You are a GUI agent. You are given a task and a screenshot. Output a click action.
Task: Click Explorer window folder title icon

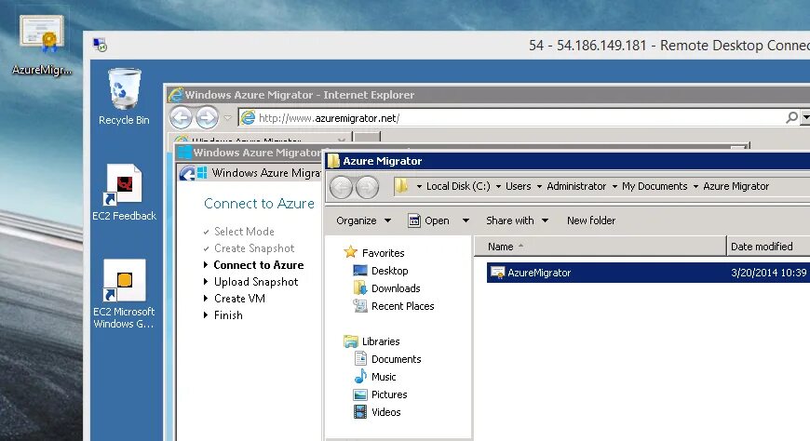(333, 161)
